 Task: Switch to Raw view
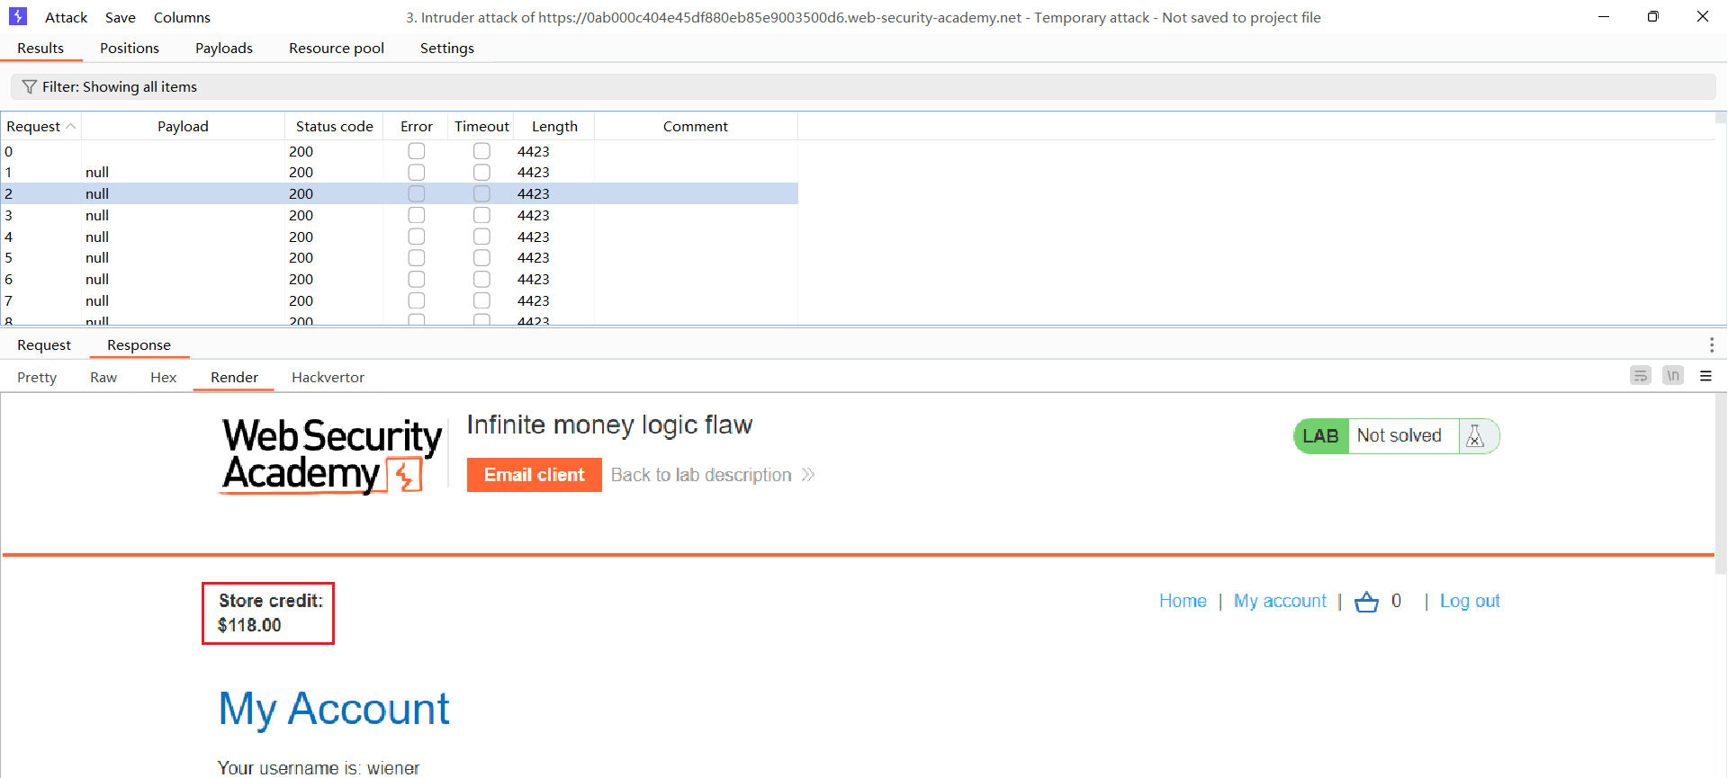pyautogui.click(x=103, y=377)
